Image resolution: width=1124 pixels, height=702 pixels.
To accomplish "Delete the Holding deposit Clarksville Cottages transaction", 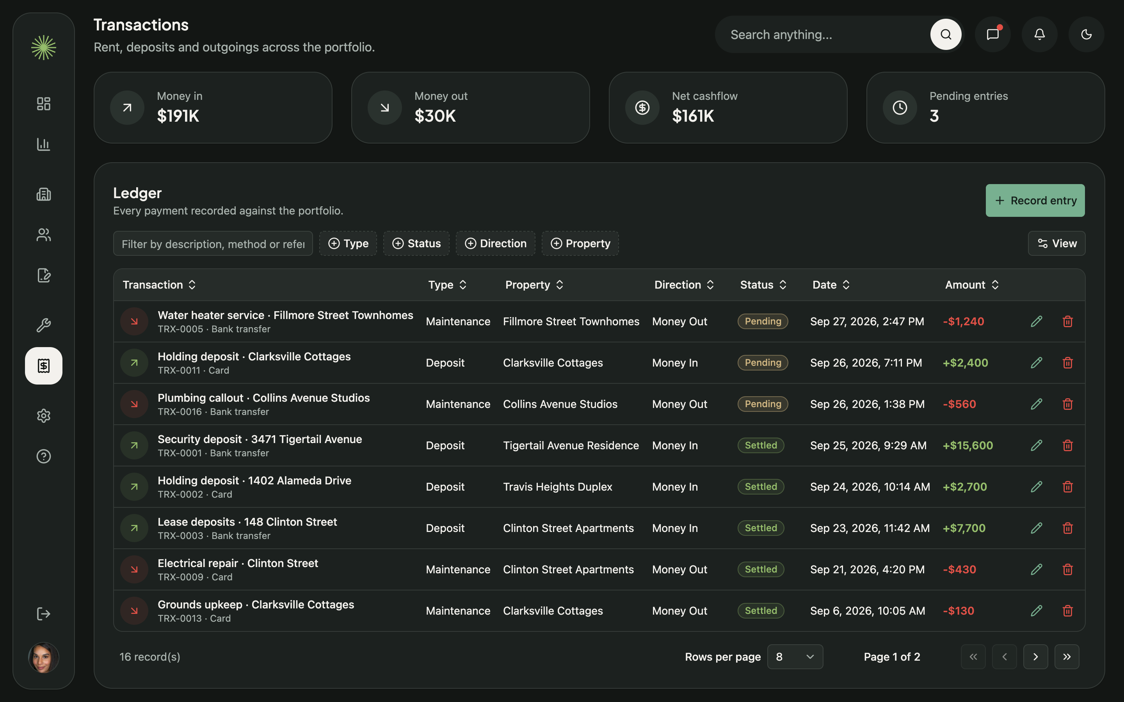I will [x=1068, y=363].
